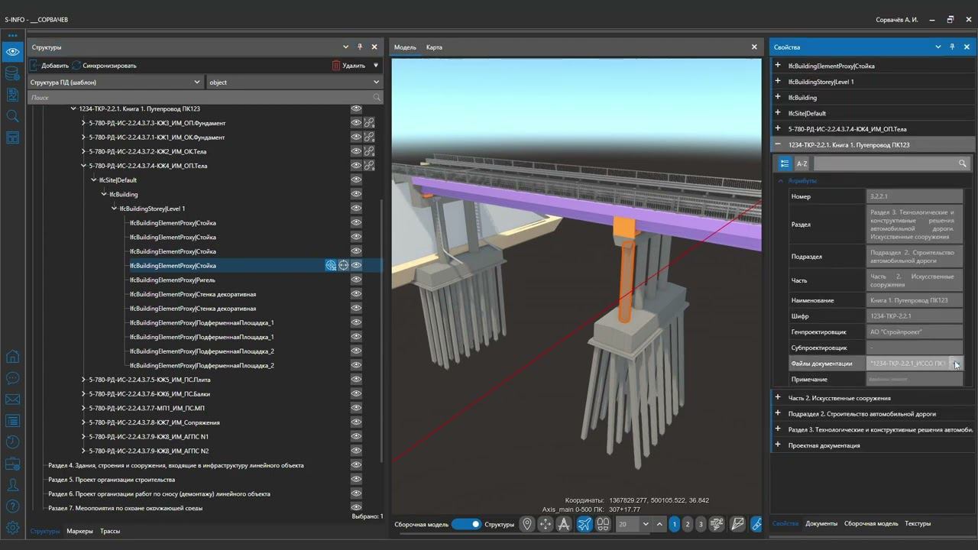Expand the КЖ5_ИМ_ПС.Плита tree node
The image size is (978, 550).
click(x=83, y=380)
